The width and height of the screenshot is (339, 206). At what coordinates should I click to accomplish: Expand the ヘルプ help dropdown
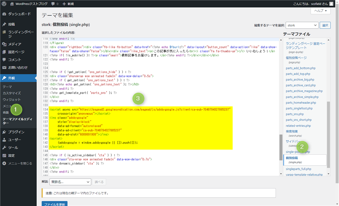pyautogui.click(x=320, y=11)
